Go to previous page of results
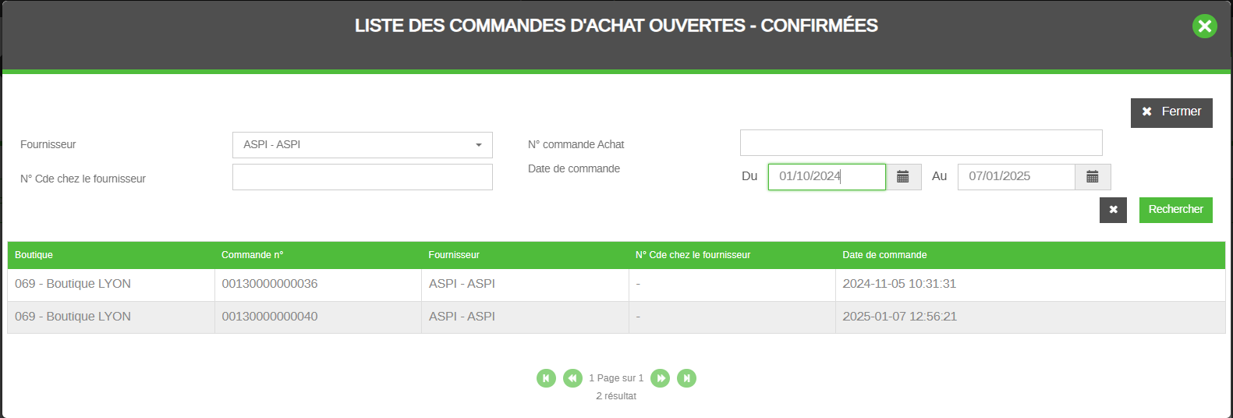This screenshot has height=418, width=1233. pos(572,378)
